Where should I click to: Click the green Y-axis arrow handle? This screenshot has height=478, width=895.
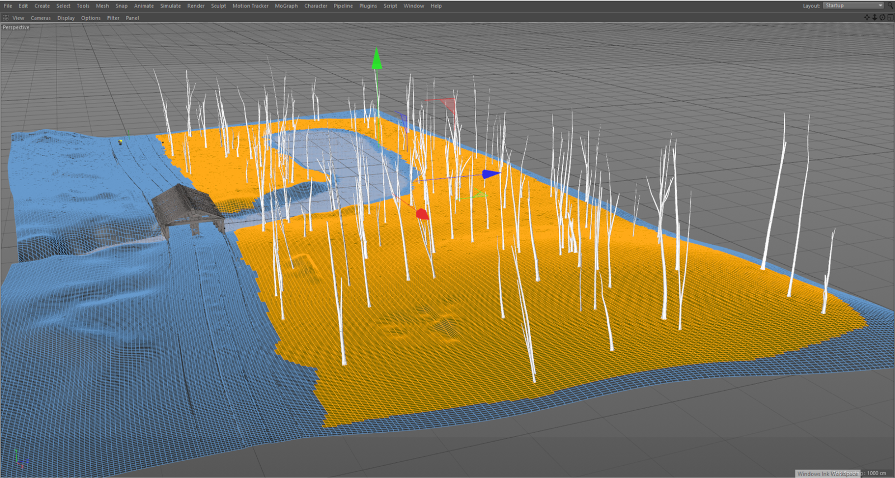(x=377, y=59)
